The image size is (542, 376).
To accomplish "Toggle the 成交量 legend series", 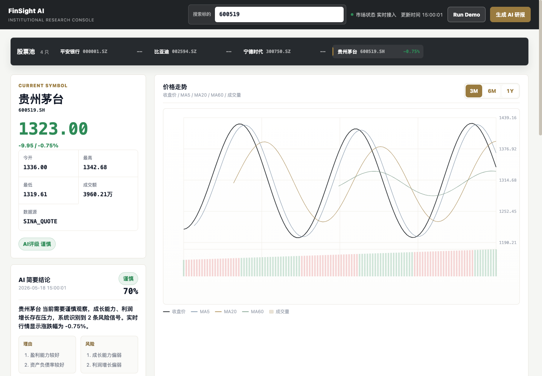I will [x=279, y=312].
